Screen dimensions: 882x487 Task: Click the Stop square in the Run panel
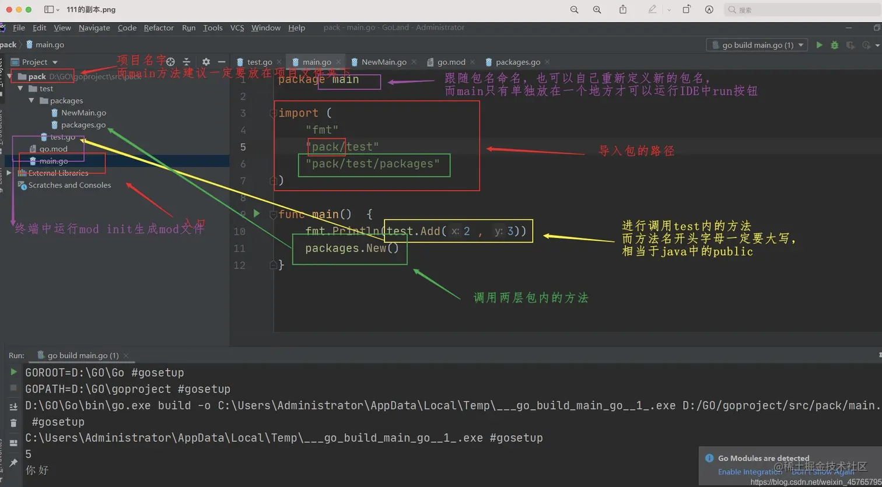(x=13, y=388)
